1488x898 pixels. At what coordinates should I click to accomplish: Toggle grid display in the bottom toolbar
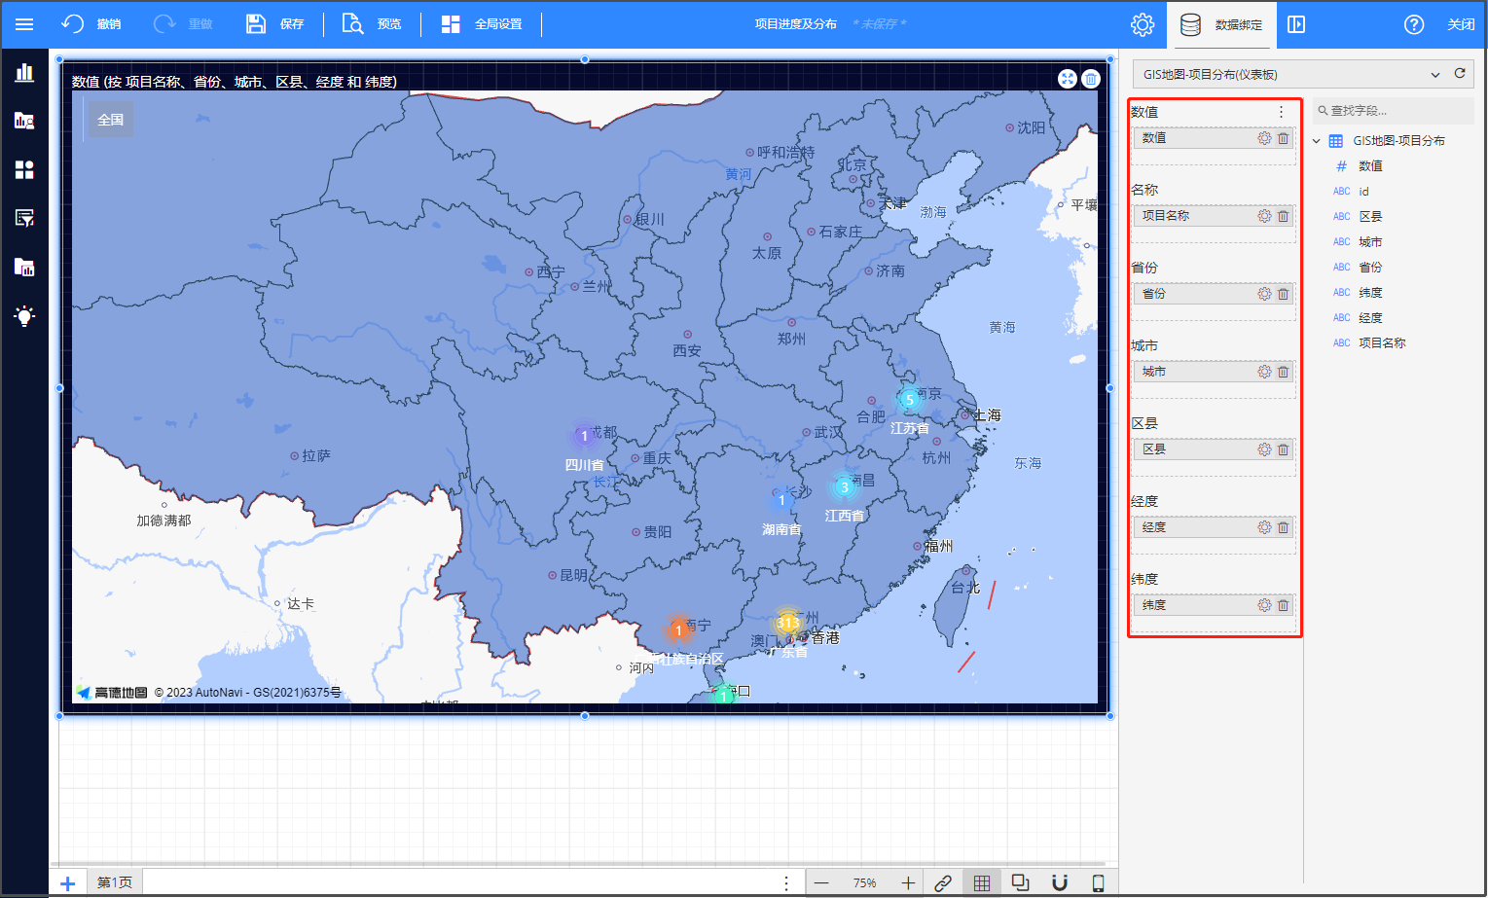coord(982,882)
